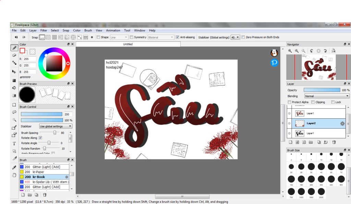The height and width of the screenshot is (204, 351).
Task: Add a new layer folder
Action: (311, 142)
